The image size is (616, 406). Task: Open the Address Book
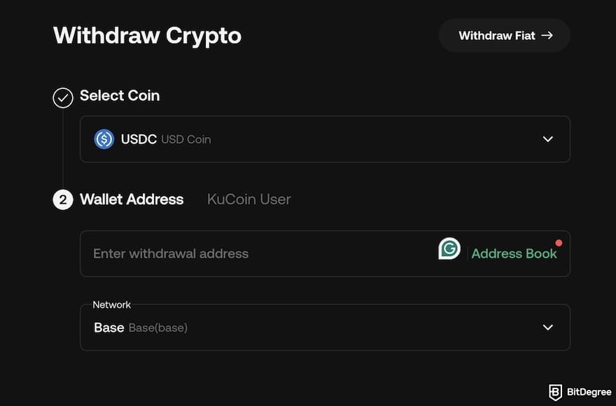pos(514,253)
